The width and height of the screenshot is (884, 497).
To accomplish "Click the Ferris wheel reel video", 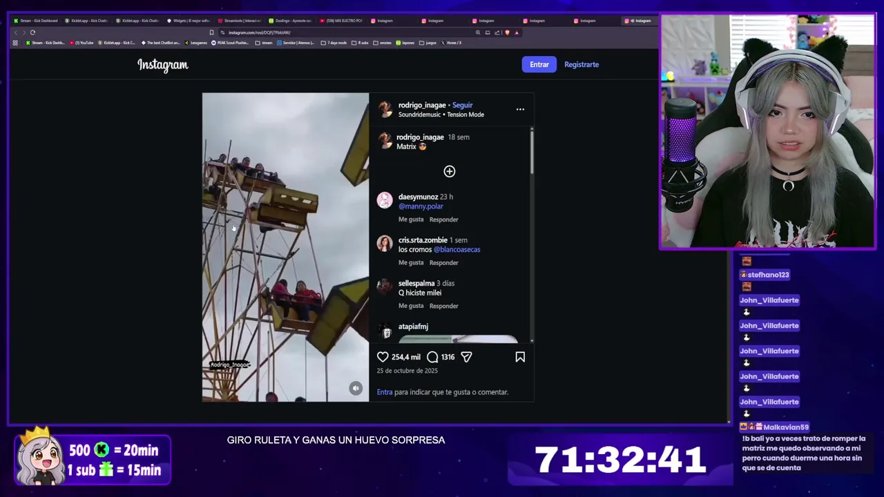I will point(285,247).
